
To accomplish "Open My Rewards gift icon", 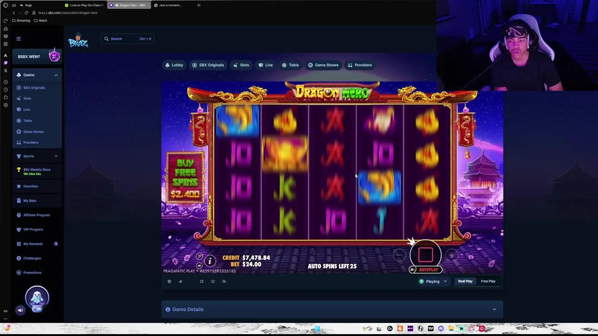I will [x=19, y=244].
